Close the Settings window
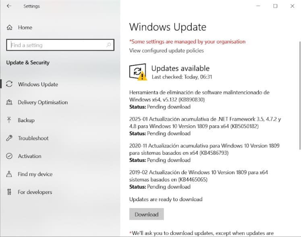The width and height of the screenshot is (301, 237). click(293, 6)
